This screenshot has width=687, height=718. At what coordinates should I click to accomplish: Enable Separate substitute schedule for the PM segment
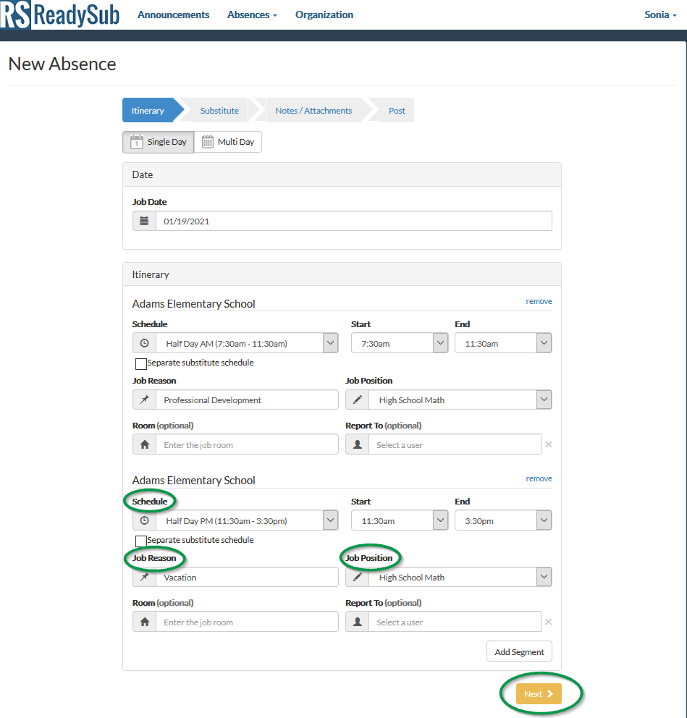pyautogui.click(x=141, y=541)
